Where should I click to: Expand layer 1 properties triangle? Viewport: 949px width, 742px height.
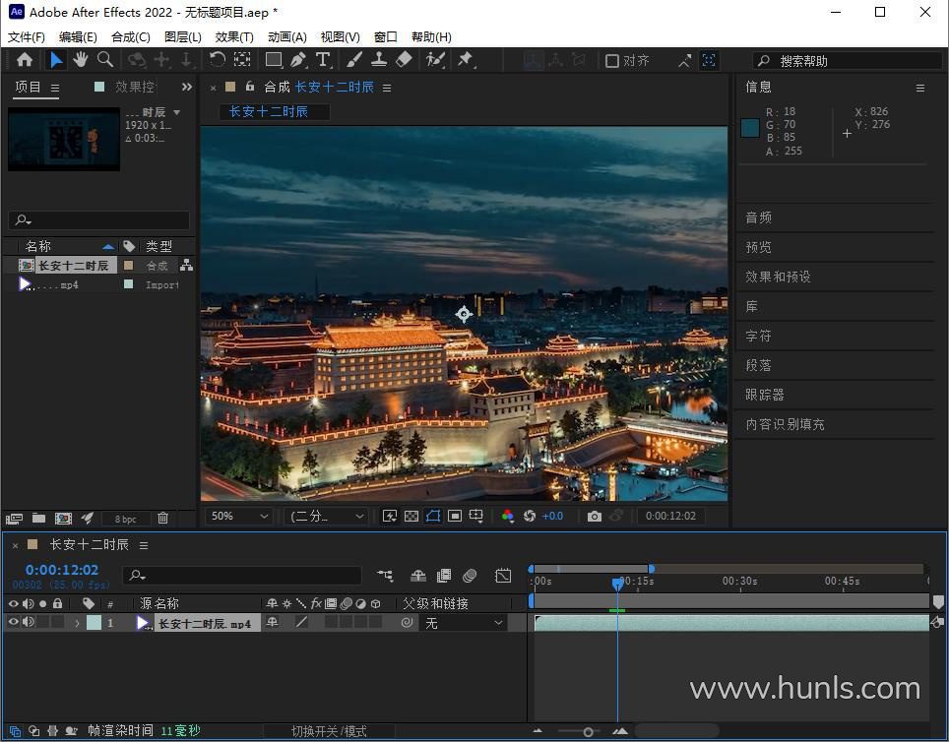click(77, 623)
